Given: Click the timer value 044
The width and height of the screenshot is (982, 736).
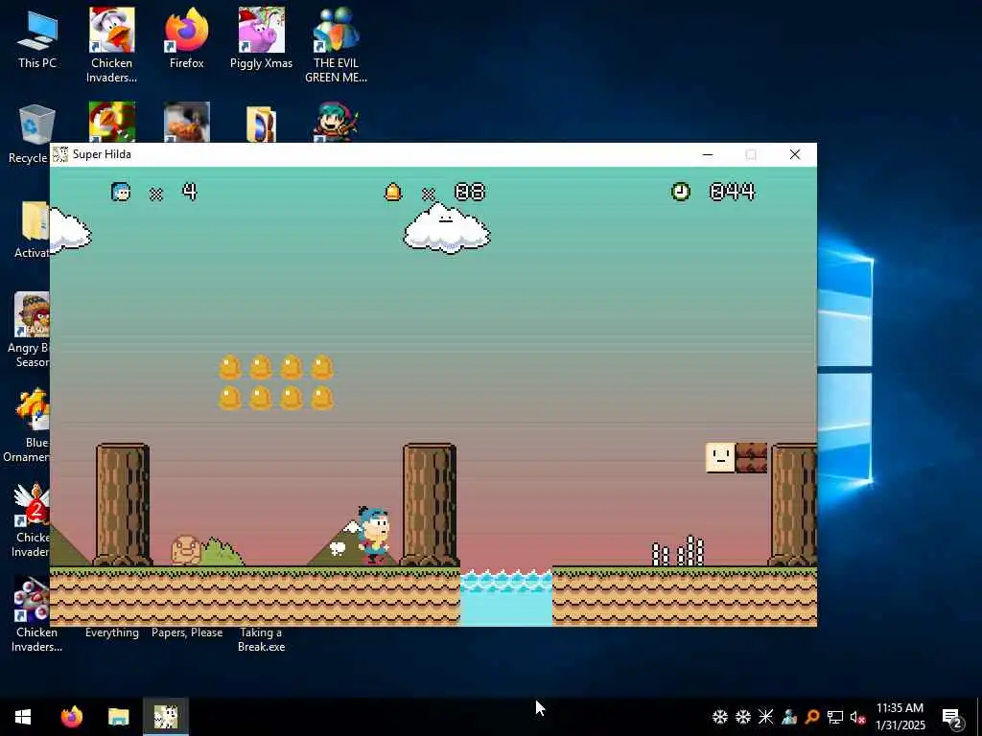Looking at the screenshot, I should click(x=732, y=192).
